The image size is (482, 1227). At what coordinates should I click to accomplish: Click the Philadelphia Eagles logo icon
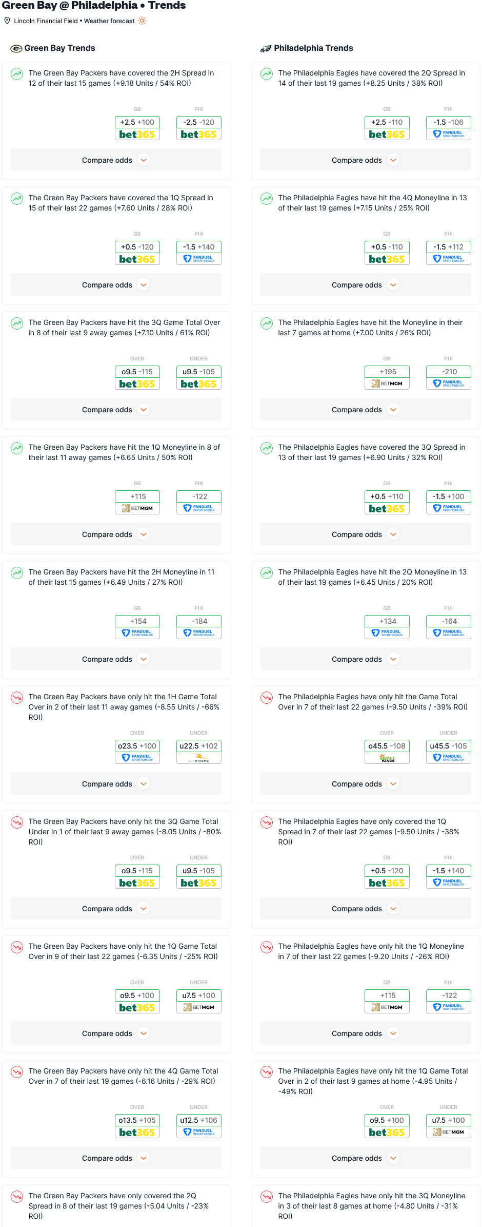tap(266, 48)
